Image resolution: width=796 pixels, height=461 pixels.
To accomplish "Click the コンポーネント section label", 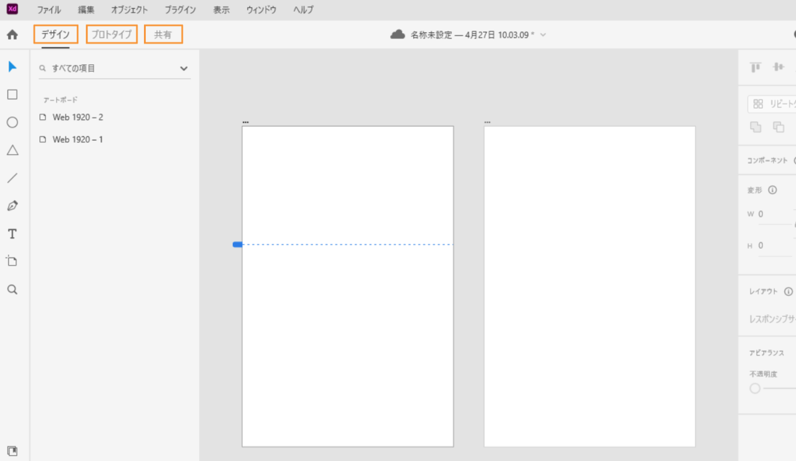I will pos(767,161).
